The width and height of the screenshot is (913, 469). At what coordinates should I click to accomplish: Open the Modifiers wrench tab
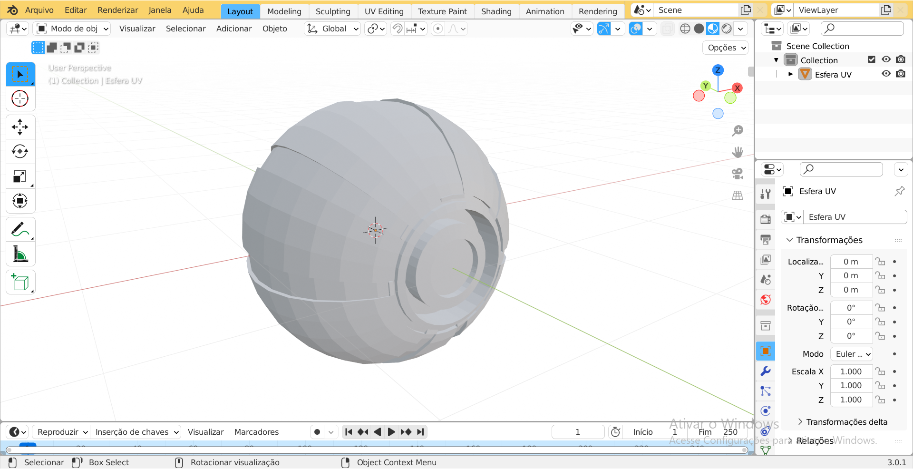766,371
